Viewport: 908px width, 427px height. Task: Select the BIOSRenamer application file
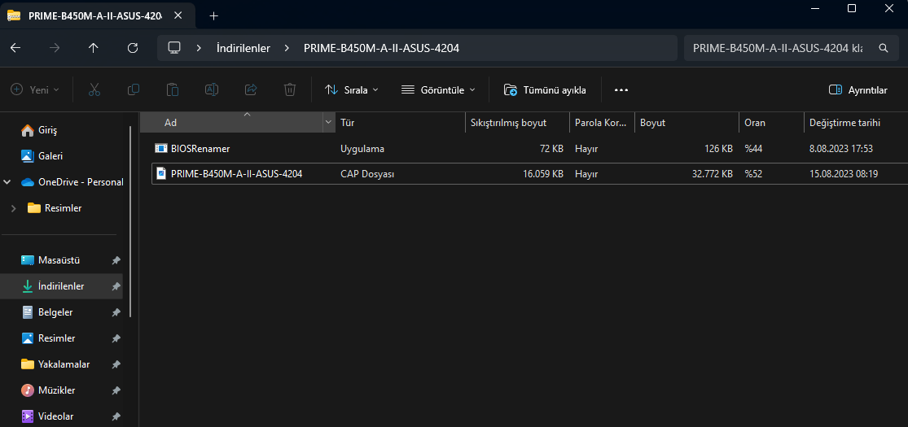200,149
